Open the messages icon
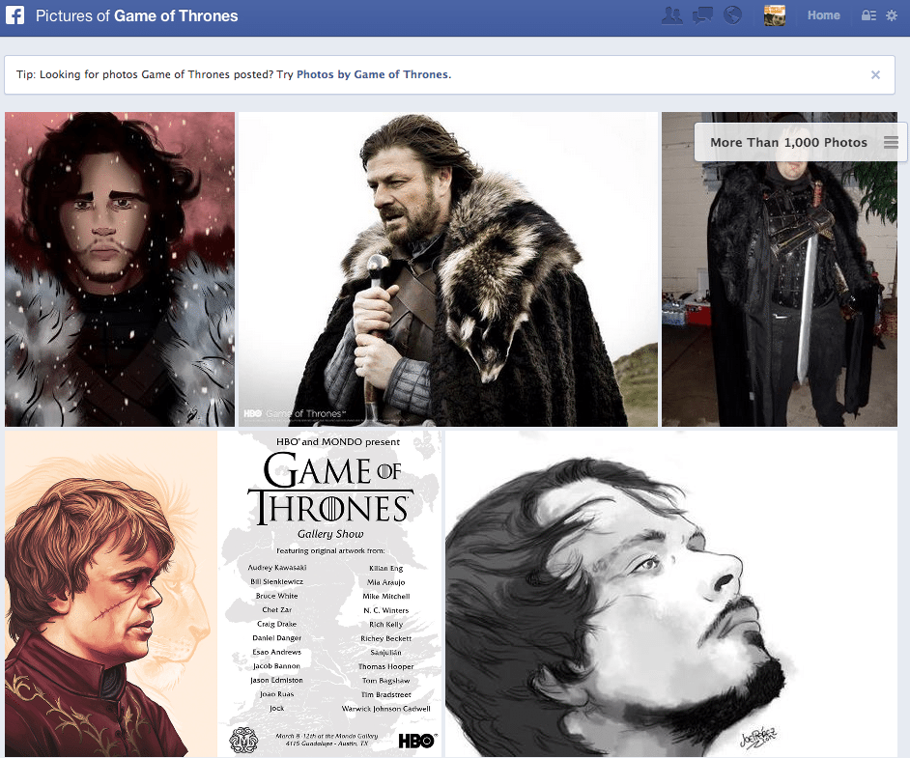The height and width of the screenshot is (758, 910). coord(702,15)
